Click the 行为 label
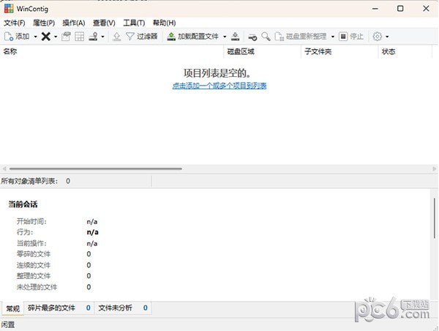439x331 pixels. pos(25,232)
